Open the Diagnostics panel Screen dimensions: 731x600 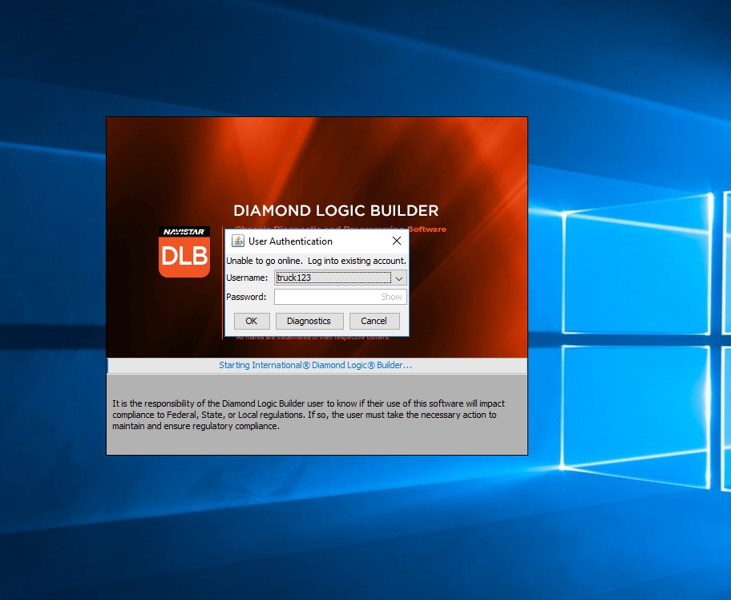pyautogui.click(x=309, y=321)
